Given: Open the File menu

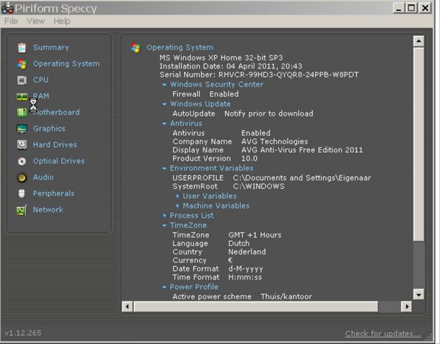Looking at the screenshot, I should pos(11,21).
